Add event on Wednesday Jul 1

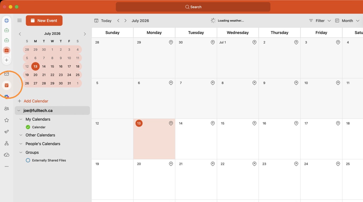[x=254, y=42]
